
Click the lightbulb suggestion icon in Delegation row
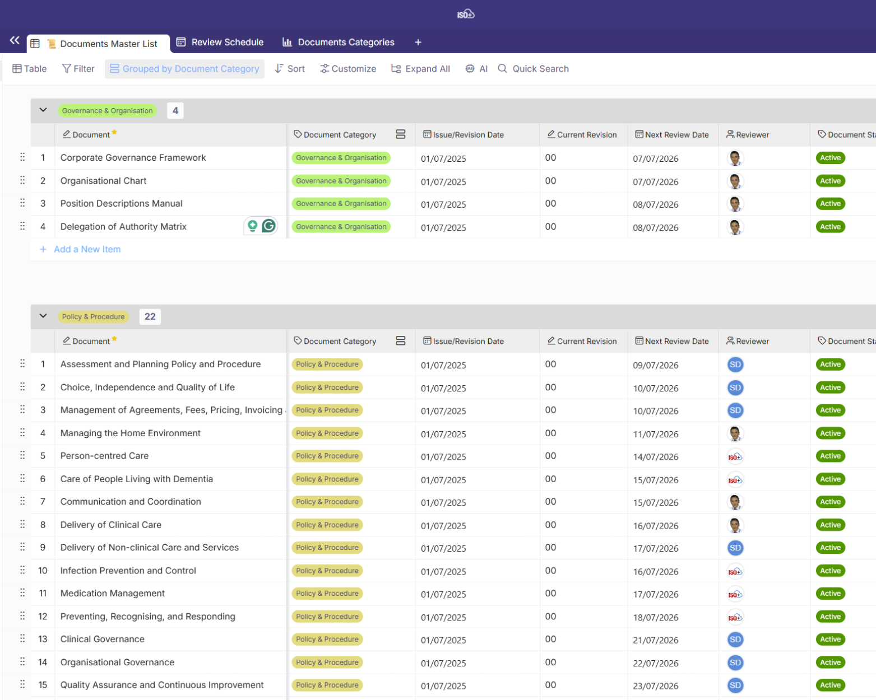pyautogui.click(x=253, y=226)
